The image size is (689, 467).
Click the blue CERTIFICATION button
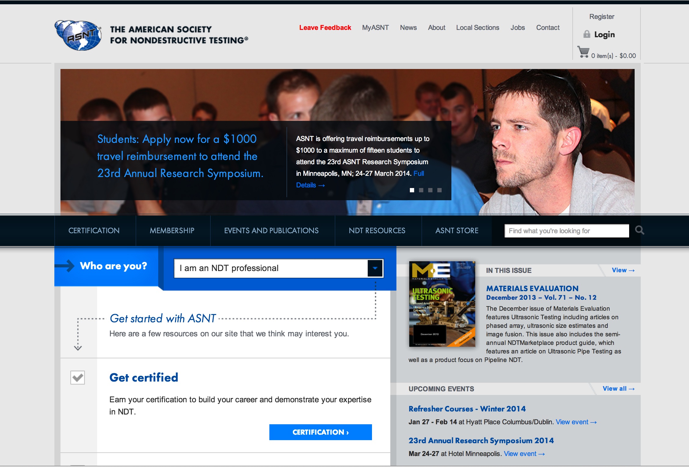321,432
